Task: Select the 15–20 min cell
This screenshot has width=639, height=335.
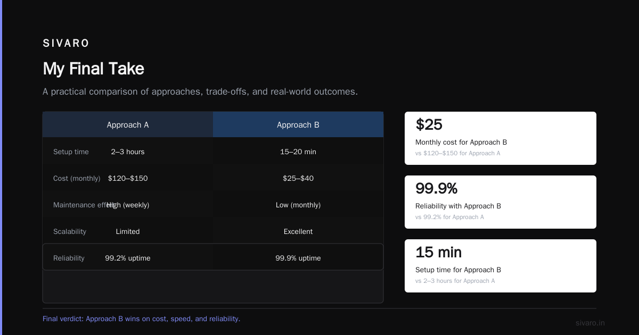Action: click(298, 152)
